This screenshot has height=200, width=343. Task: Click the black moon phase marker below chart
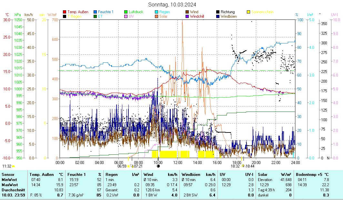tap(158, 166)
